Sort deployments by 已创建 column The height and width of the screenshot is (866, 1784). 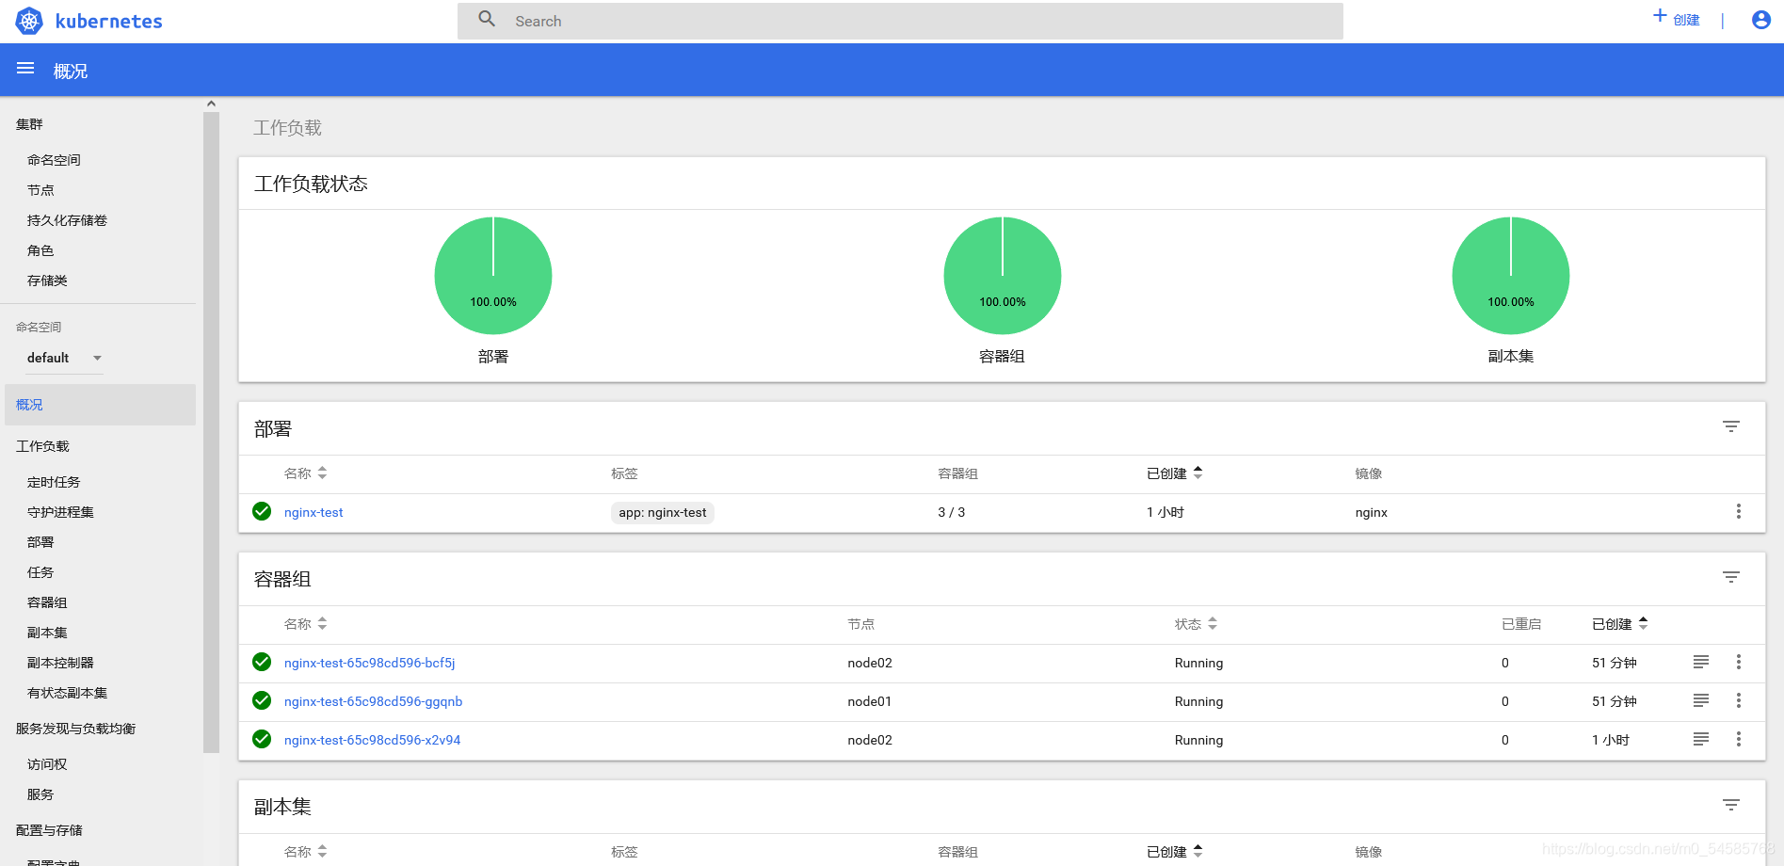coord(1174,473)
